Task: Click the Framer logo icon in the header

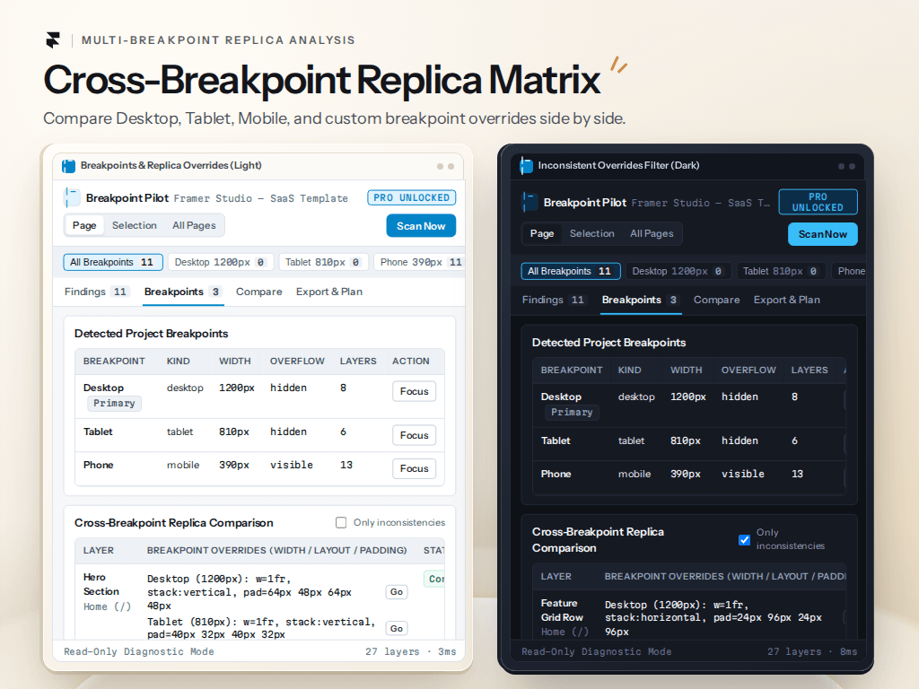Action: point(53,39)
